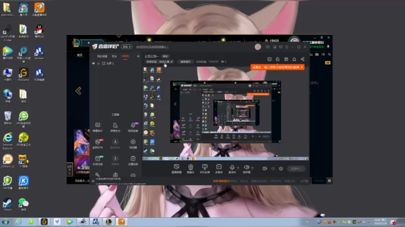The width and height of the screenshot is (405, 227).
Task: Open the browser tool in toolbox
Action: click(x=133, y=144)
